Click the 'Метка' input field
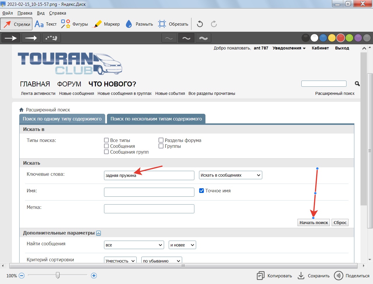This screenshot has height=284, width=373. click(x=149, y=209)
